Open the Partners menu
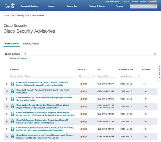The image size is (161, 142). 119,6
